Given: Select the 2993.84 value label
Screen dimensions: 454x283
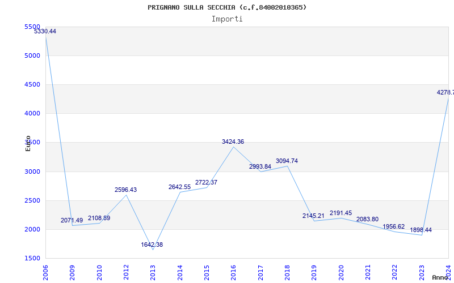Looking at the screenshot, I should [x=260, y=166].
